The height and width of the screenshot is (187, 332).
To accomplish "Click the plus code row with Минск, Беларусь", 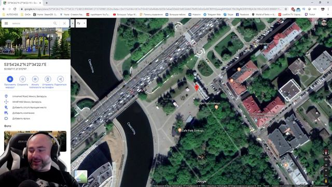I will coord(35,102).
